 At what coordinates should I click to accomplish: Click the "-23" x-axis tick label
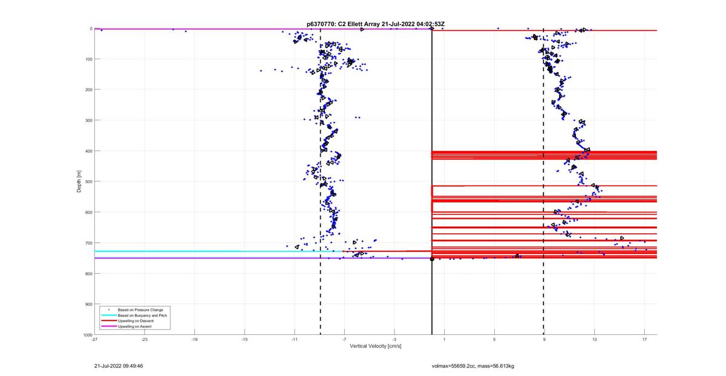point(145,339)
